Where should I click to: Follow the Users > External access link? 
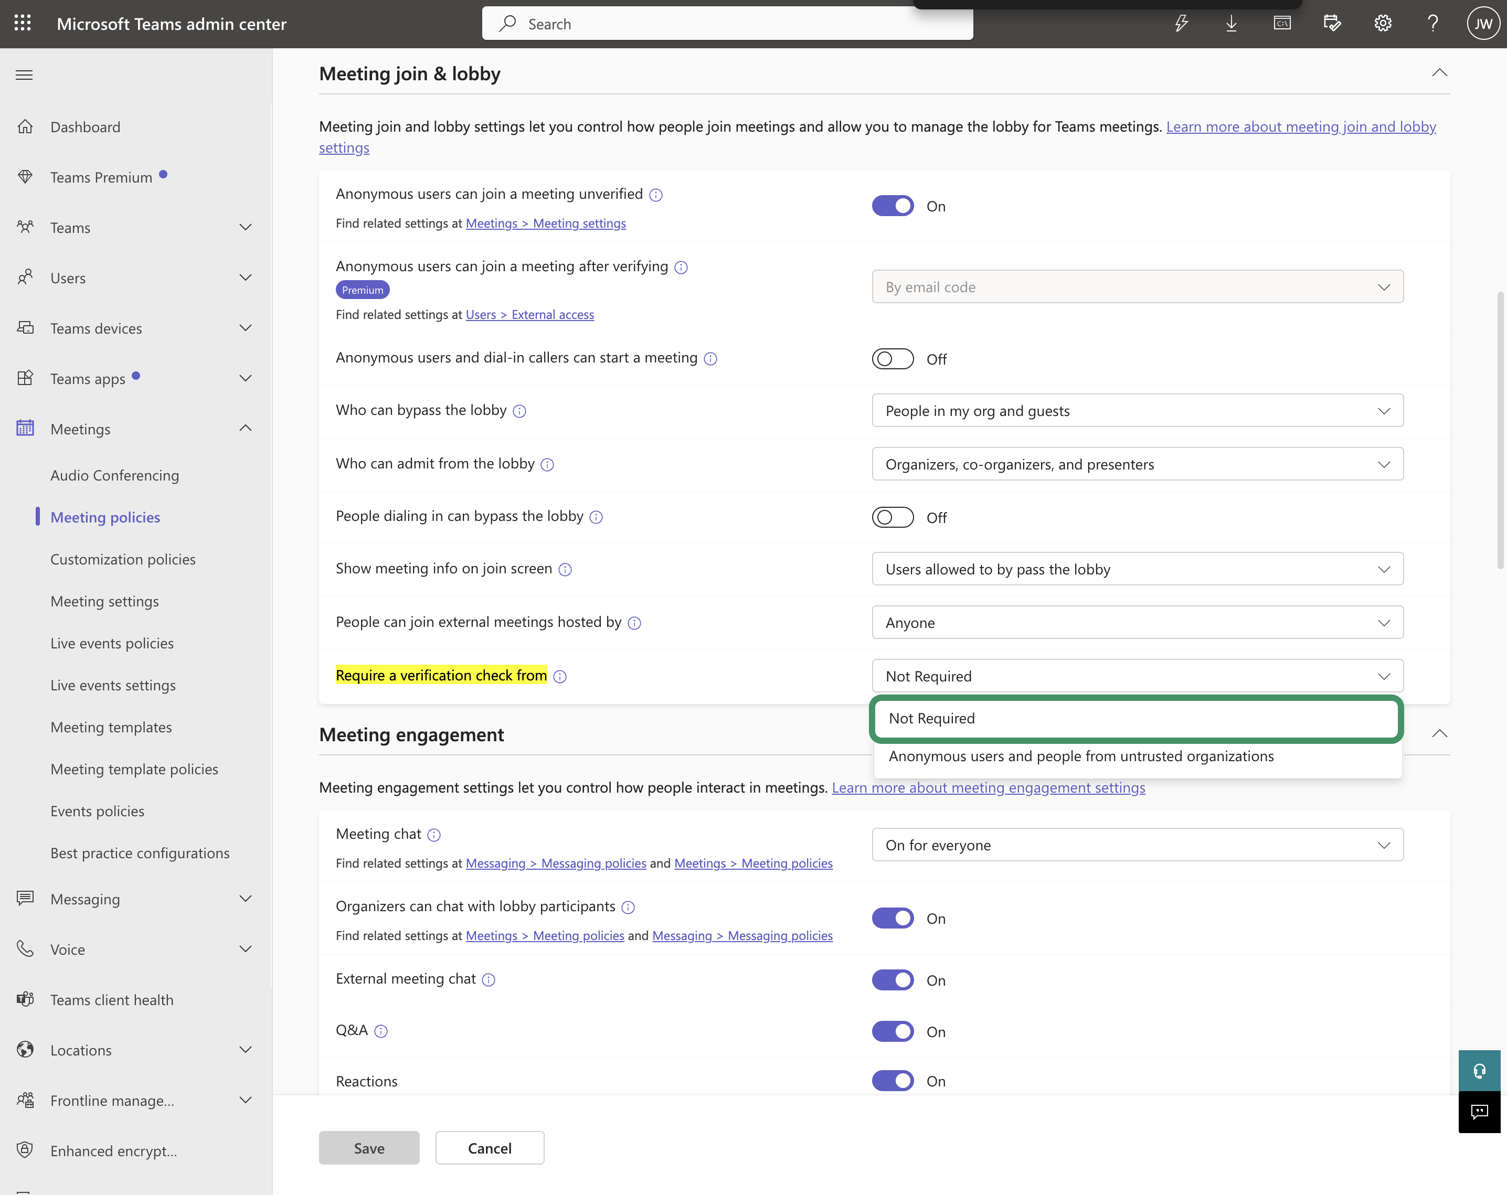530,314
